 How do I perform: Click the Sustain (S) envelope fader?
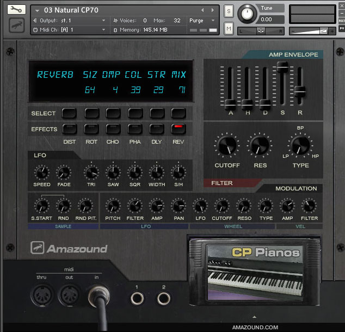point(282,66)
